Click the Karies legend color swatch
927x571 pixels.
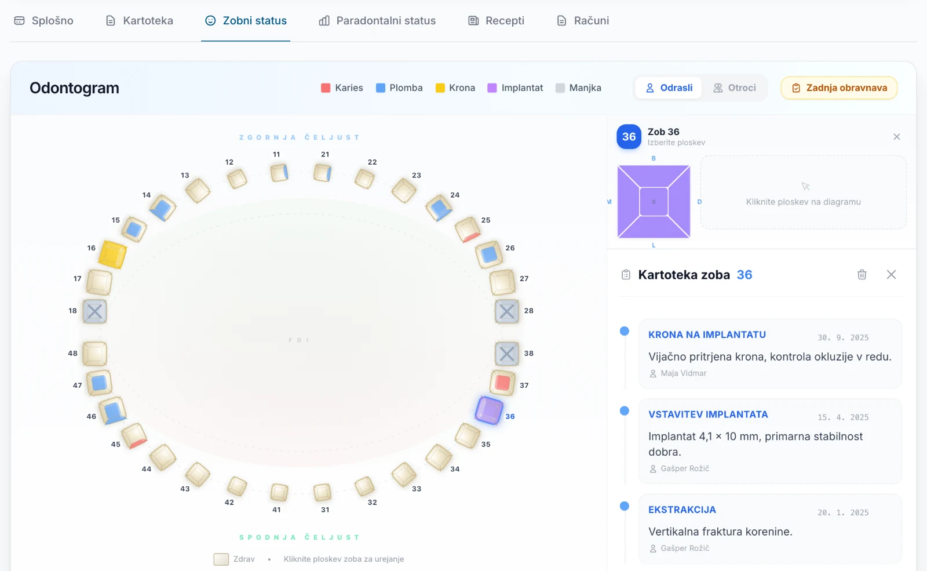[326, 88]
